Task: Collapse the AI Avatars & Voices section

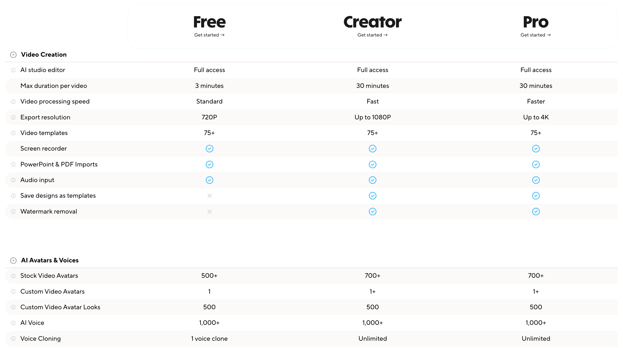Action: click(x=13, y=260)
